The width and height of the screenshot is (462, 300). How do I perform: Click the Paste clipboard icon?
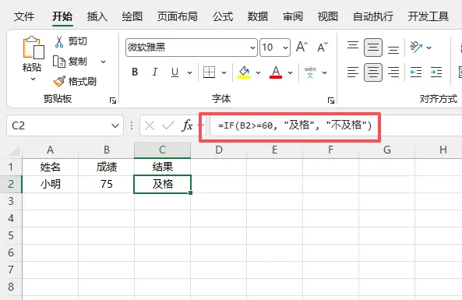click(33, 48)
